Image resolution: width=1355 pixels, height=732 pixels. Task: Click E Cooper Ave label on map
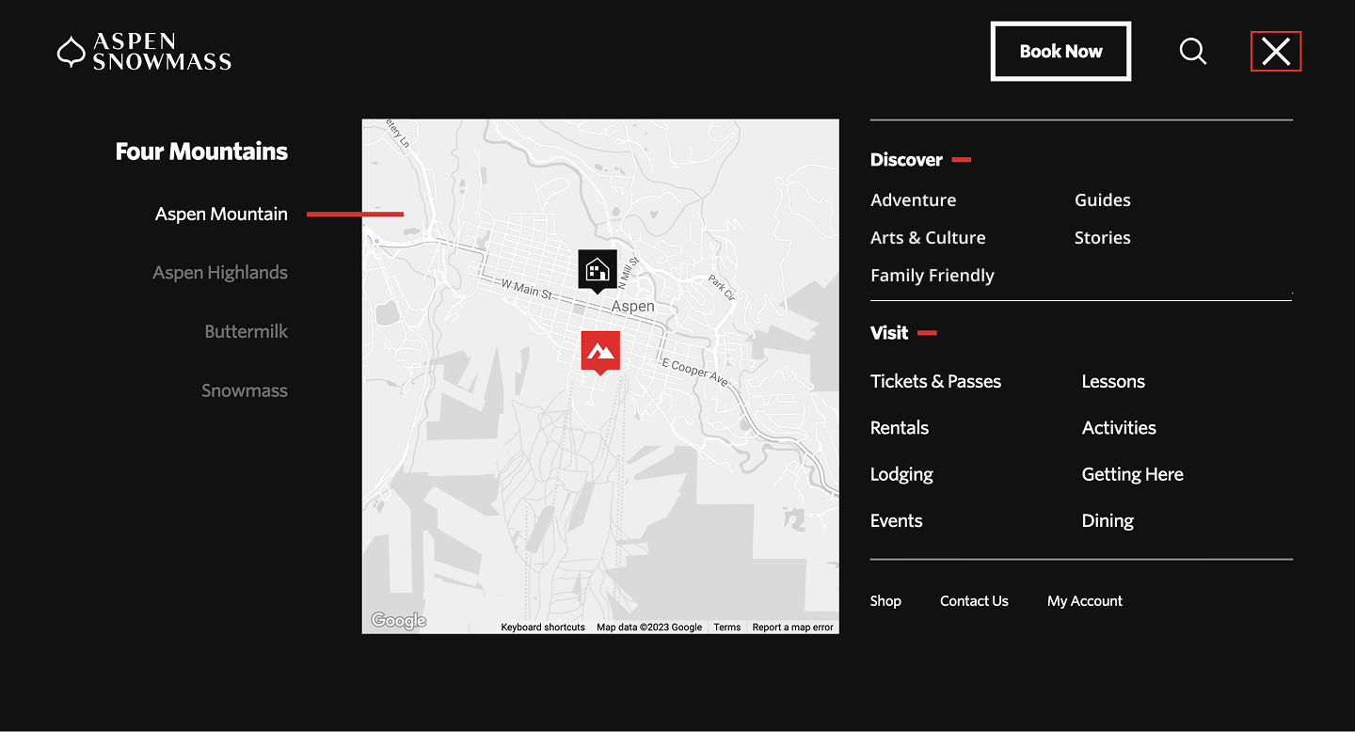695,372
